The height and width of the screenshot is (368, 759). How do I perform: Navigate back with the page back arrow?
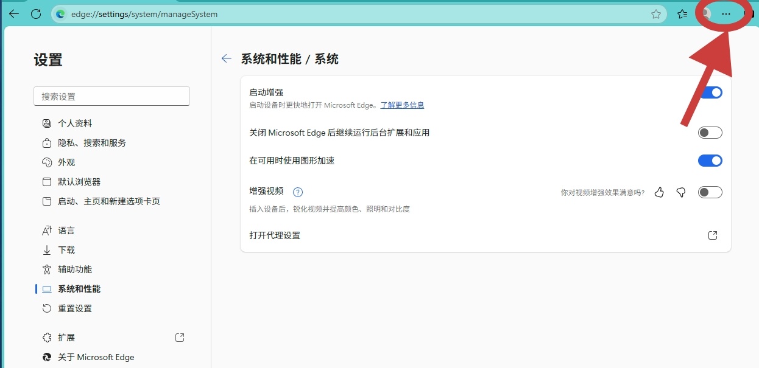tap(226, 58)
